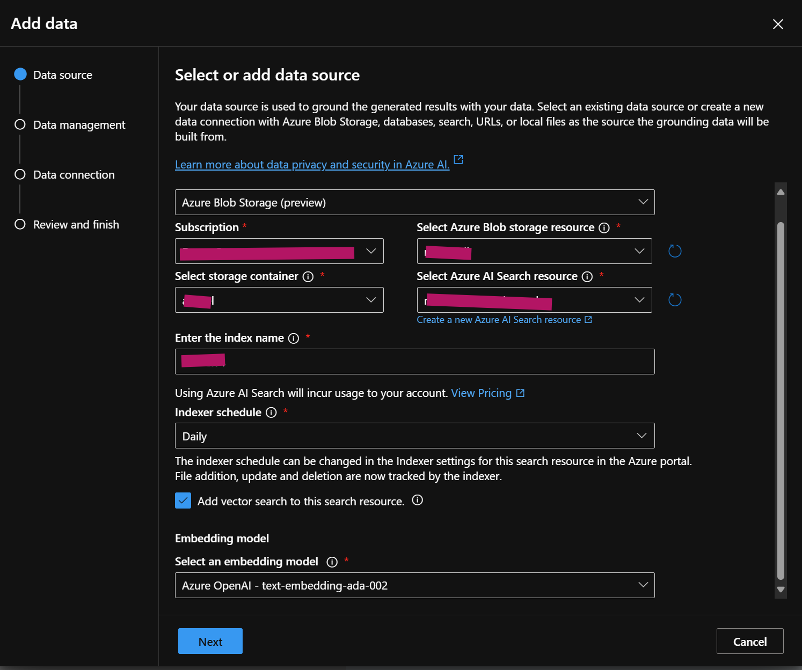Click the index name input field
Screen dimensions: 802x670
click(415, 362)
